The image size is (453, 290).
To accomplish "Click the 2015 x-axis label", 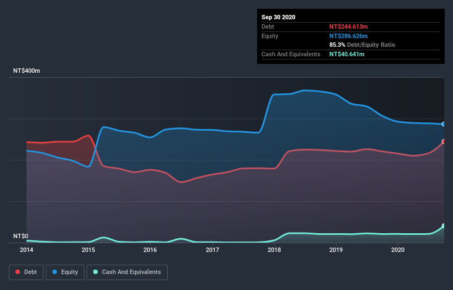I will coord(88,250).
